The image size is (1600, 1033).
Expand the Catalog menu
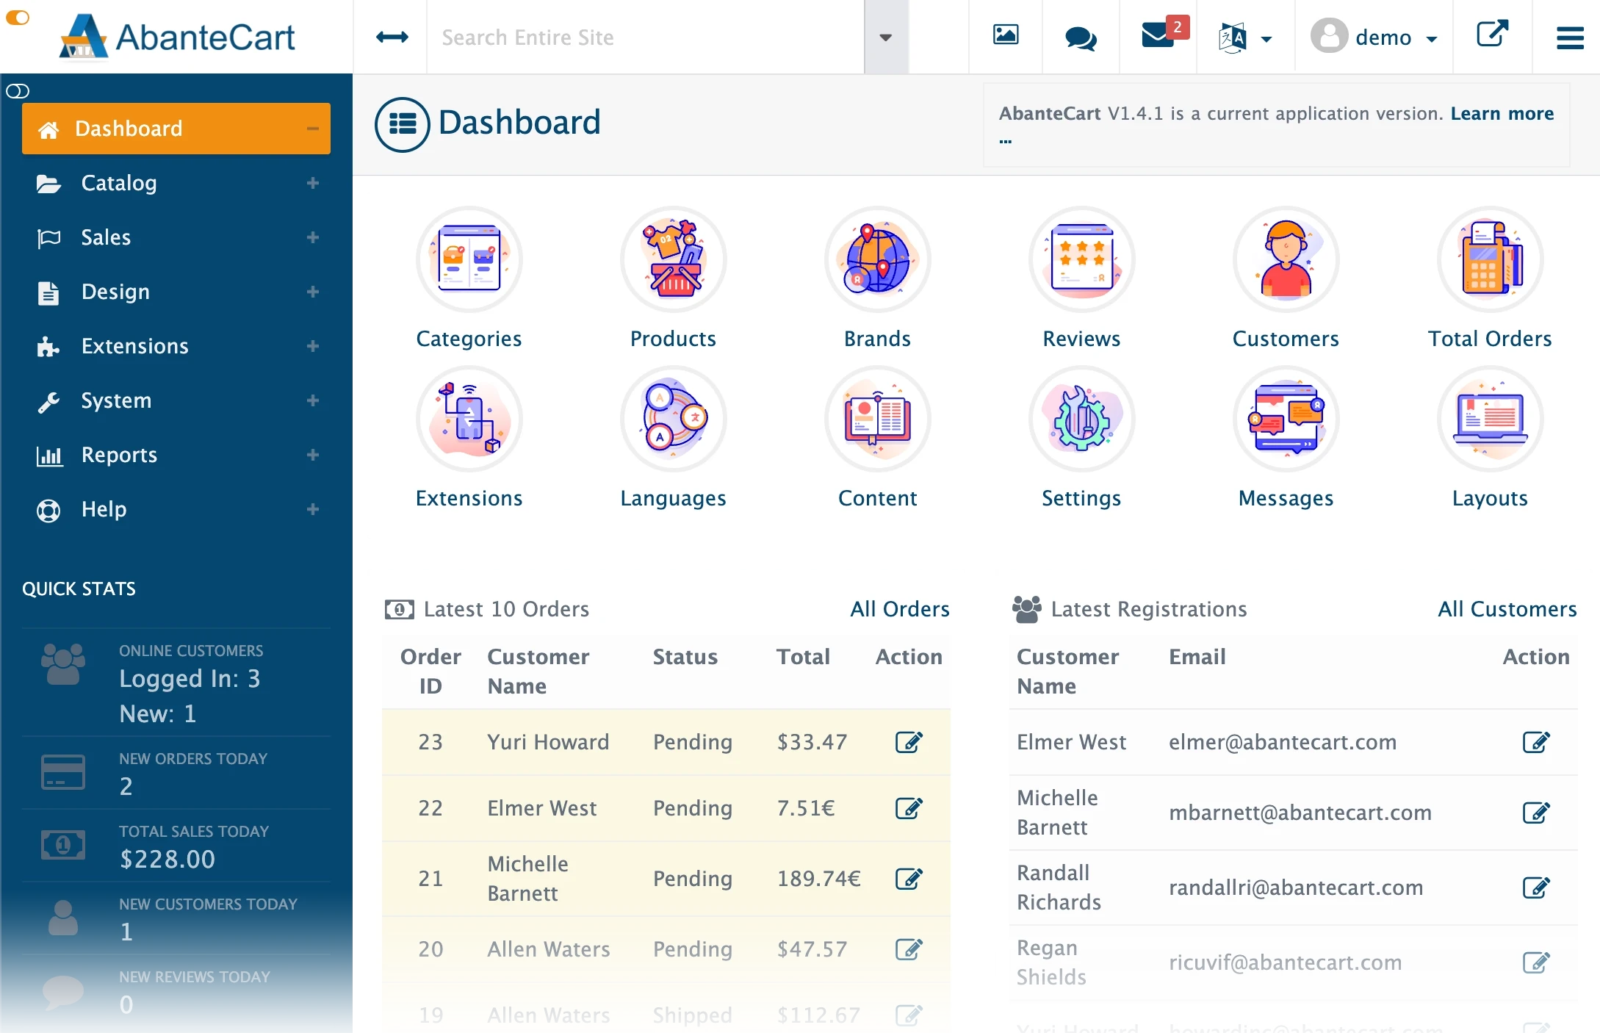[313, 183]
